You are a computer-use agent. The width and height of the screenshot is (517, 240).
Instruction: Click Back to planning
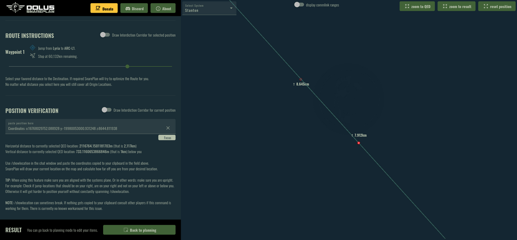[139, 230]
